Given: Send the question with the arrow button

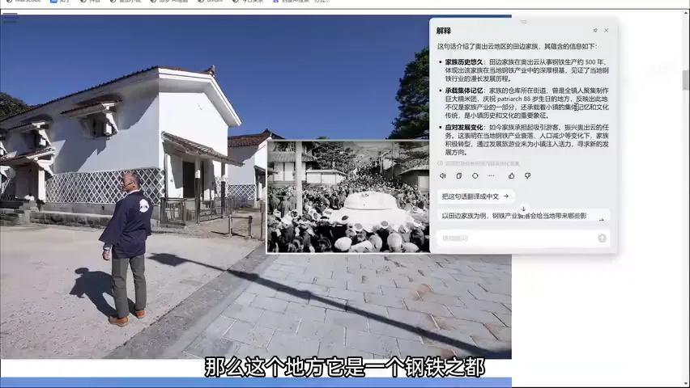Looking at the screenshot, I should (x=602, y=238).
